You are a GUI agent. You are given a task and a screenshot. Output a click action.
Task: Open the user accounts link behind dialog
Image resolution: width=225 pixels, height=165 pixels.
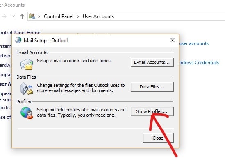(194, 43)
